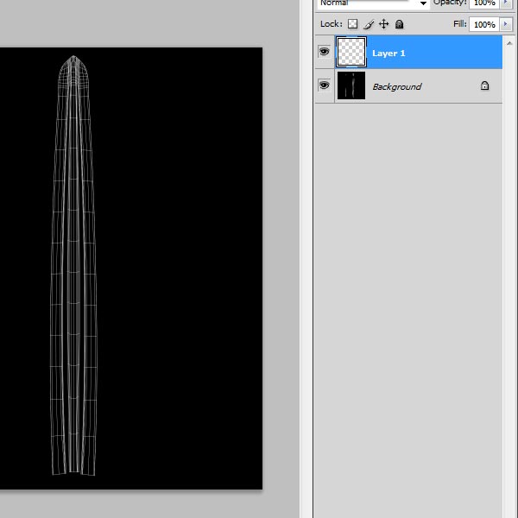Select the Background layer name
Screen dimensions: 518x518
397,86
